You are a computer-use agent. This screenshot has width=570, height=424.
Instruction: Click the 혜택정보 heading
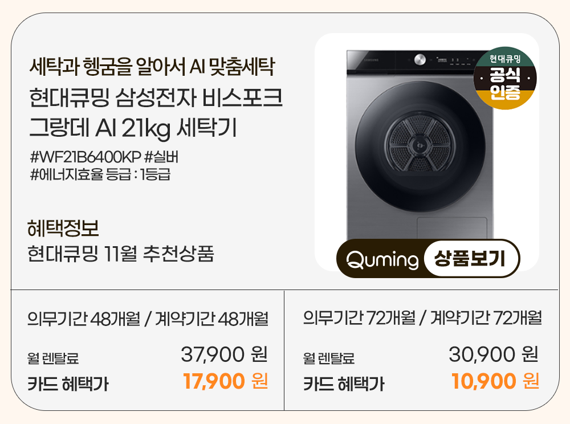click(x=63, y=228)
